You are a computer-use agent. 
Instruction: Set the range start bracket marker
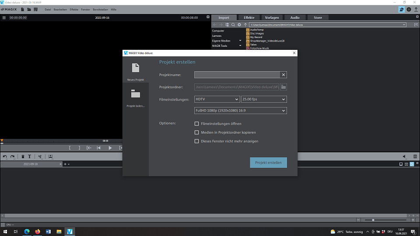70,148
